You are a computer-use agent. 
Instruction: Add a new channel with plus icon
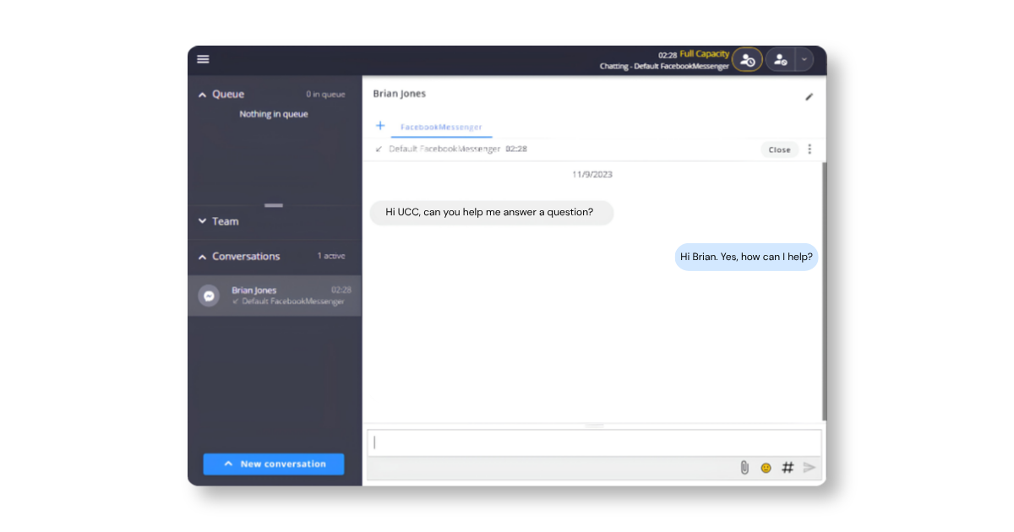(x=380, y=126)
